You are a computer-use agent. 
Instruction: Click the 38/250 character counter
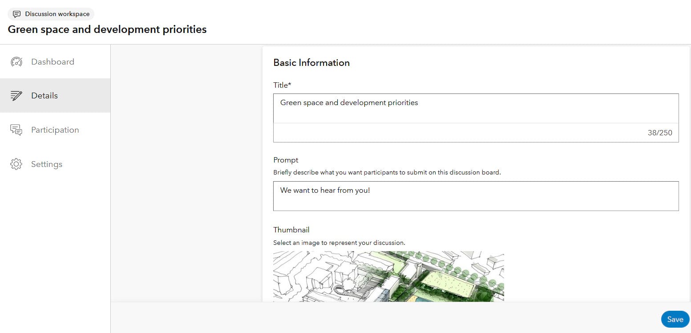tap(659, 133)
